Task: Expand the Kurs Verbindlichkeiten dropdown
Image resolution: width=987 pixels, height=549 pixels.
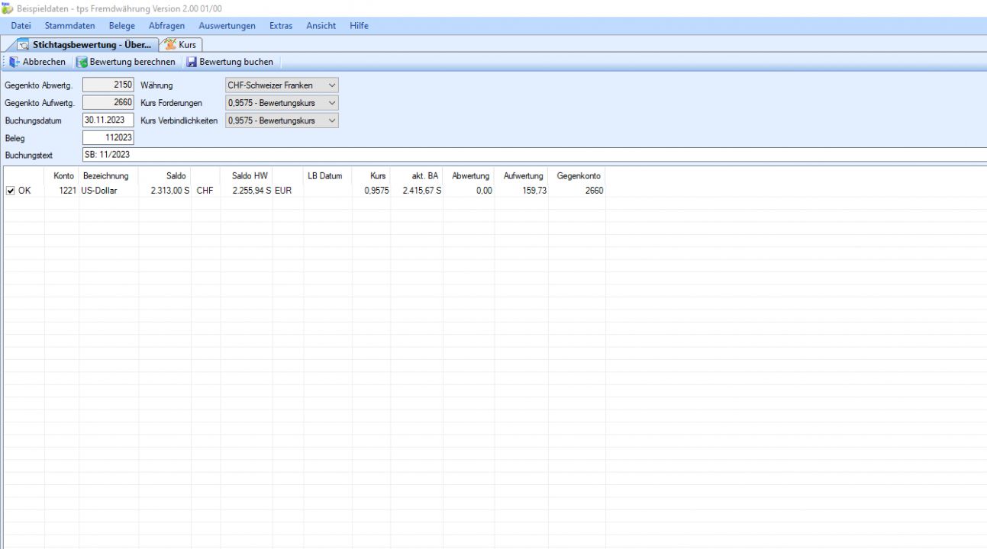Action: (331, 120)
